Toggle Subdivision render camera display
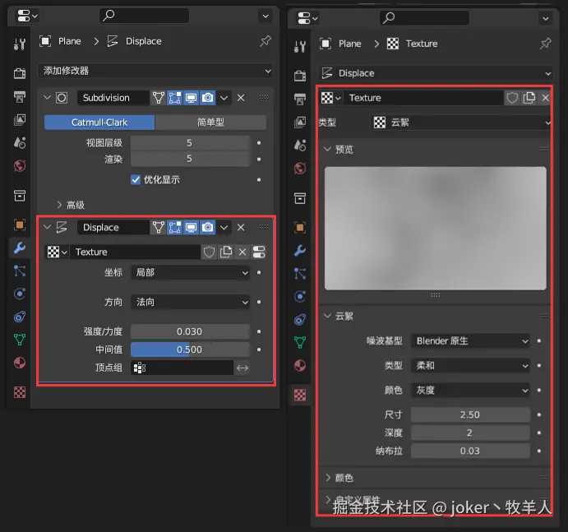This screenshot has width=568, height=532. pos(208,98)
